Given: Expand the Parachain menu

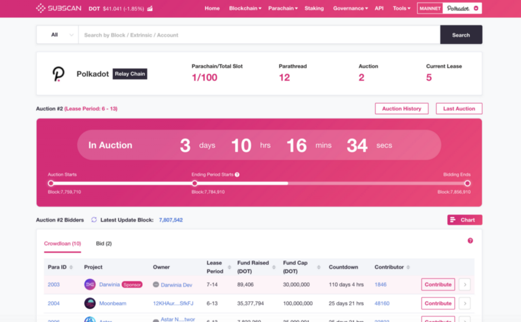Looking at the screenshot, I should pyautogui.click(x=283, y=8).
